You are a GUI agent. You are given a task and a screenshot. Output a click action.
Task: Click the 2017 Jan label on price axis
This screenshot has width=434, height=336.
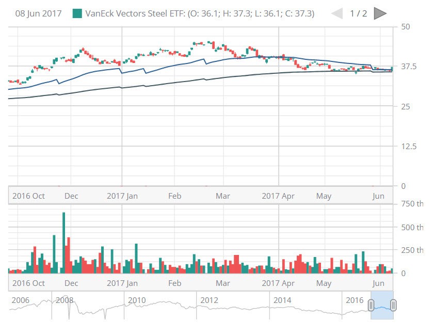[122, 196]
